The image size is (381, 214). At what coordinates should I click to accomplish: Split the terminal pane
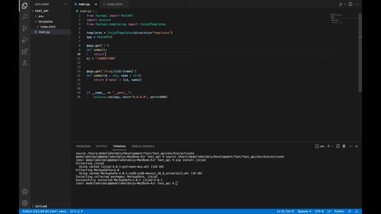tap(338, 146)
